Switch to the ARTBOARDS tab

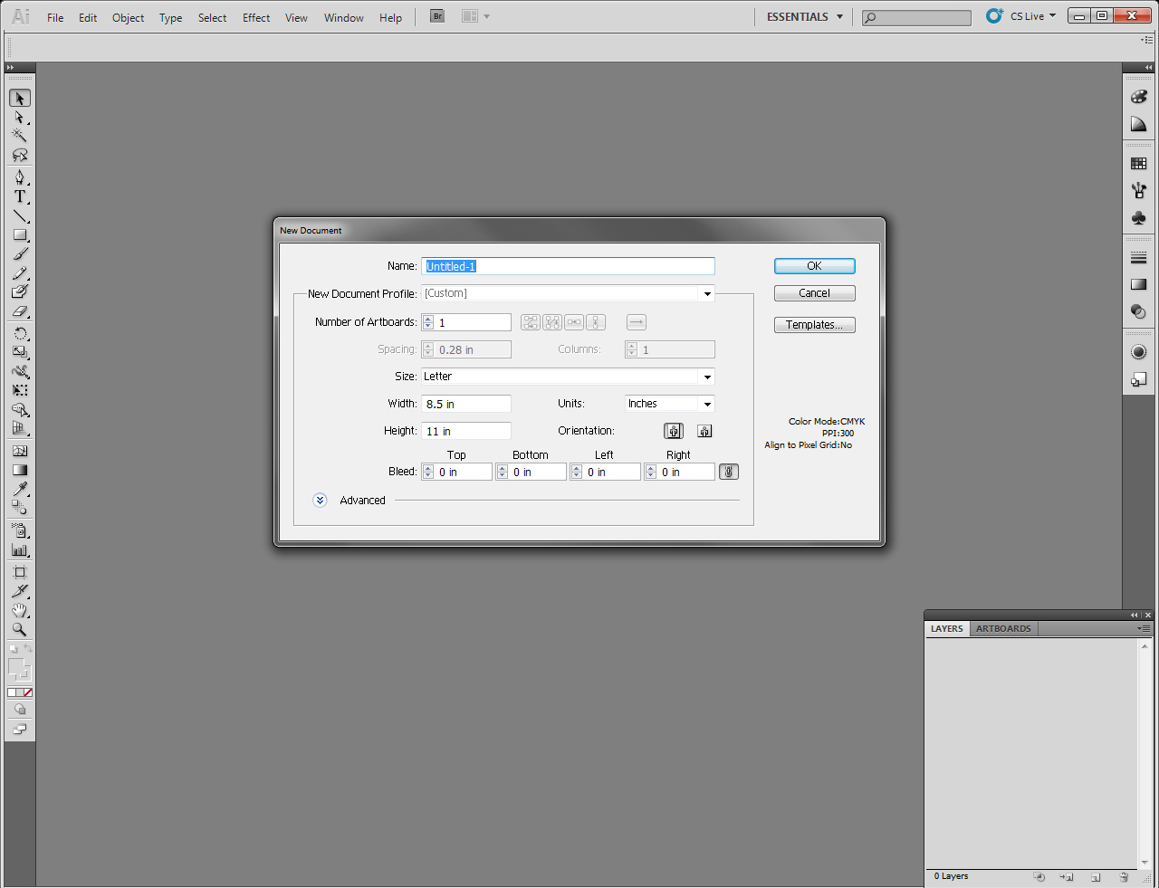pos(1003,628)
